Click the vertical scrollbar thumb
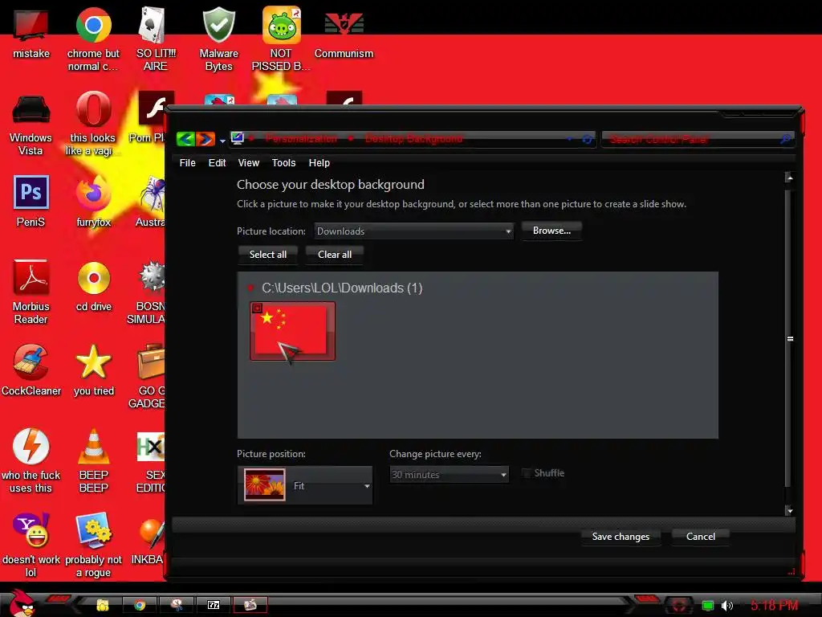This screenshot has height=617, width=822. (790, 338)
